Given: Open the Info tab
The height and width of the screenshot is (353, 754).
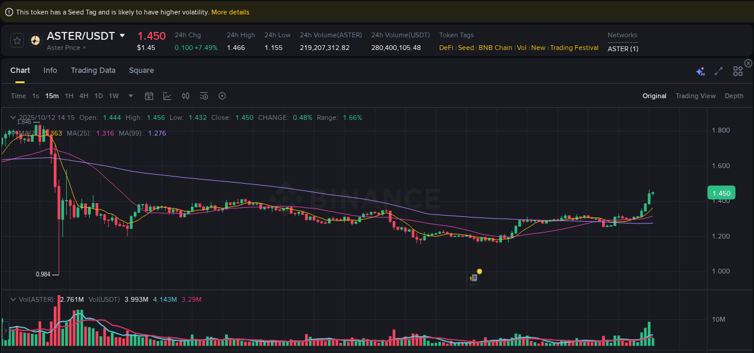Looking at the screenshot, I should (50, 70).
